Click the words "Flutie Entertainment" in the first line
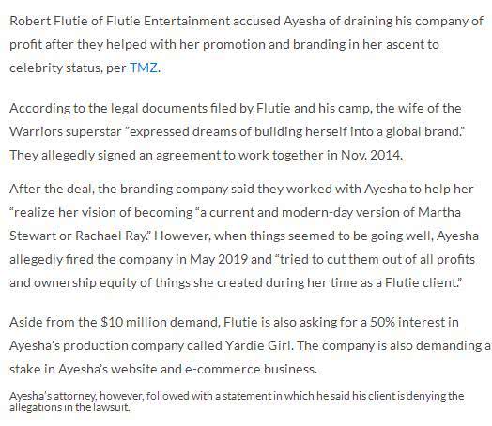Screen dimensions: 492x426 pyautogui.click(x=168, y=21)
